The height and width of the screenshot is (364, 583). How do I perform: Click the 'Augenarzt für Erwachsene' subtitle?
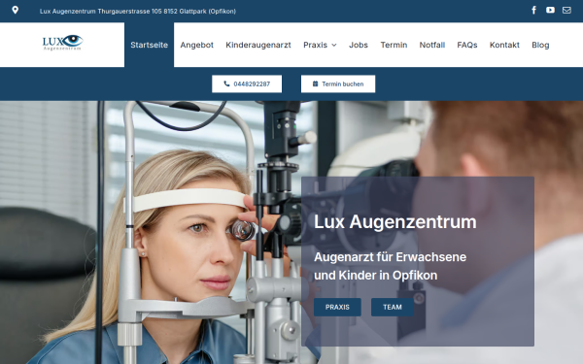(390, 257)
